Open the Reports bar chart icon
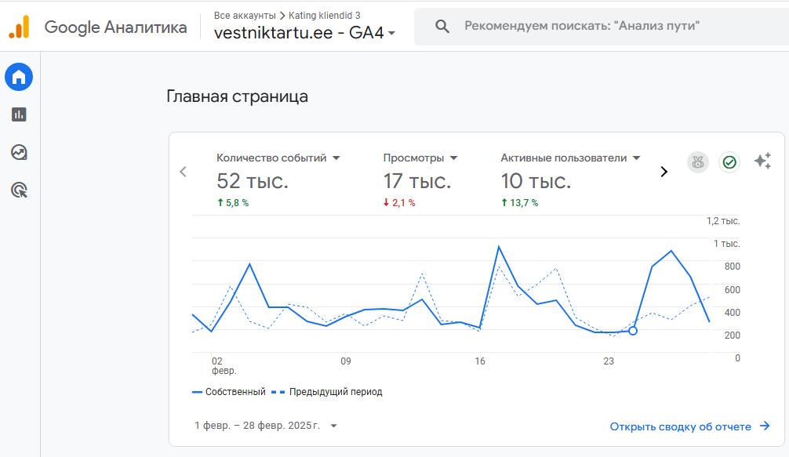 [19, 114]
